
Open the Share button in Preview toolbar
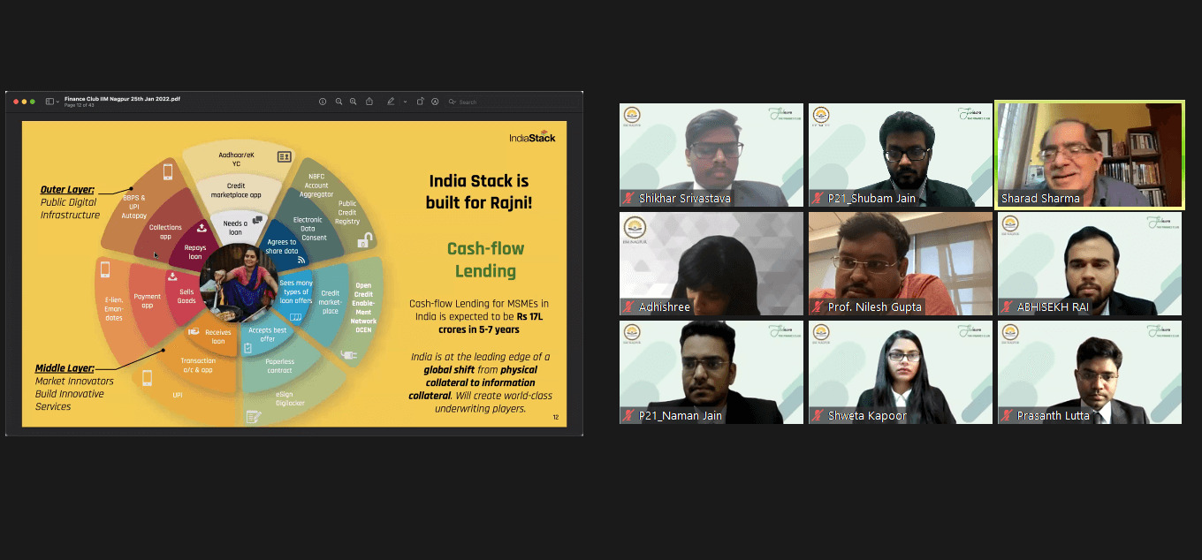(x=369, y=102)
